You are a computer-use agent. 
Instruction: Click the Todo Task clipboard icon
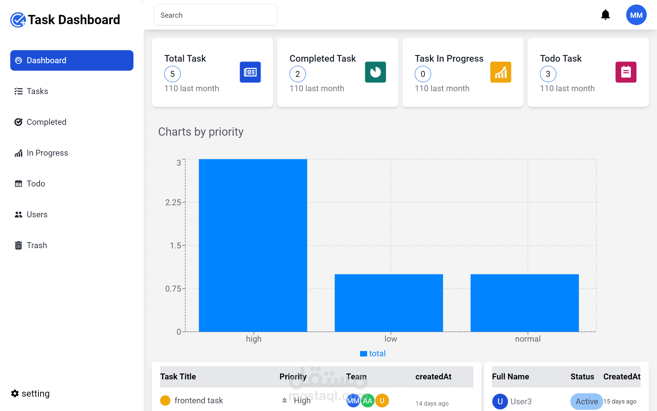point(625,72)
